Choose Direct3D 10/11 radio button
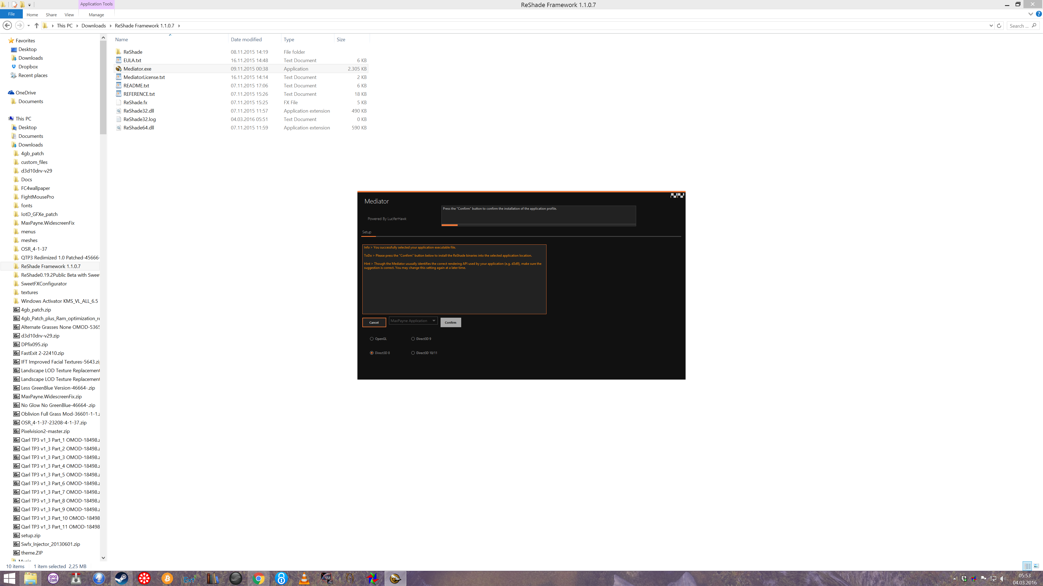Viewport: 1043px width, 586px height. pyautogui.click(x=413, y=353)
